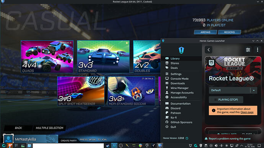
Task: Open brightness control in system tray
Action: click(227, 145)
